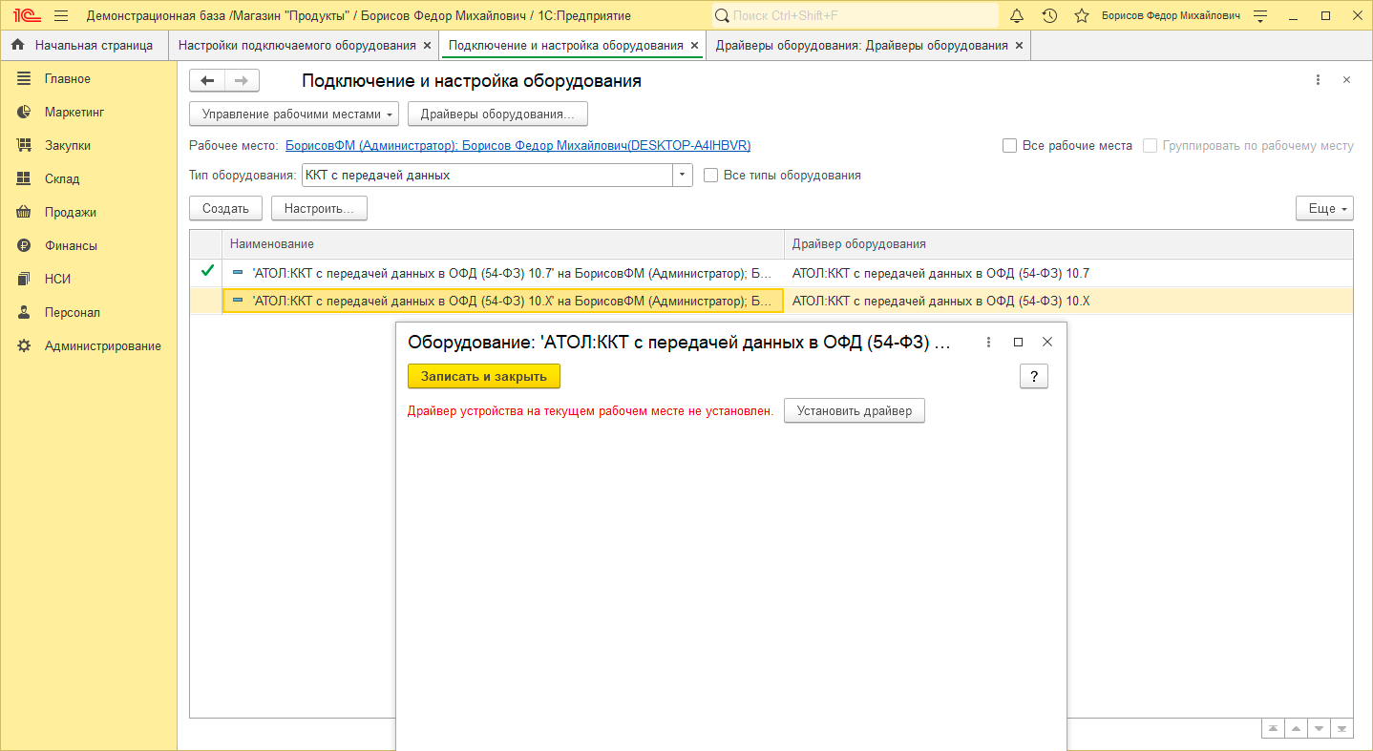Go forward with the right arrow button
The height and width of the screenshot is (751, 1373).
click(242, 81)
